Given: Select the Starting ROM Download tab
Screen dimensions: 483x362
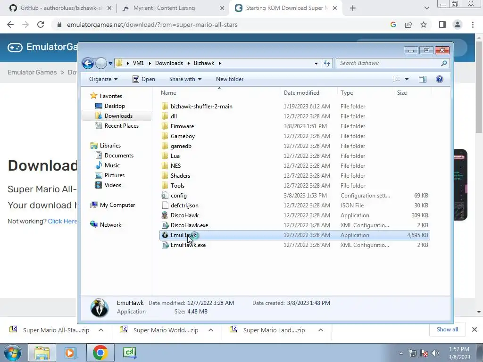Looking at the screenshot, I should (285, 8).
